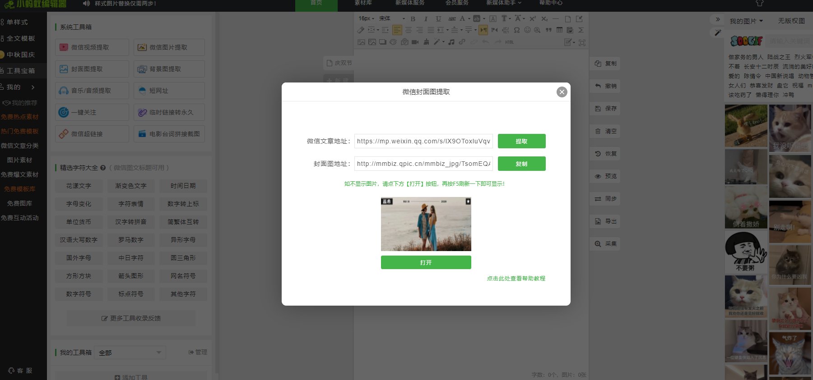Screen dimensions: 813x380
Task: Focus the 封面图地址 input field
Action: coord(423,164)
